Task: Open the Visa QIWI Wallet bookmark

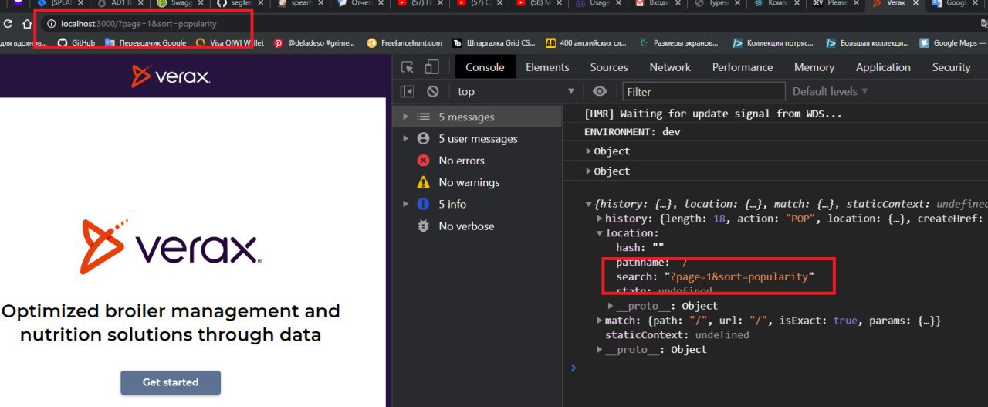Action: coord(229,43)
